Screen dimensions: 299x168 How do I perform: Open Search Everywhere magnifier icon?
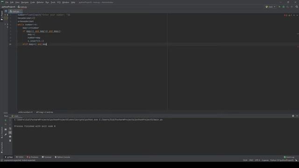297,7
